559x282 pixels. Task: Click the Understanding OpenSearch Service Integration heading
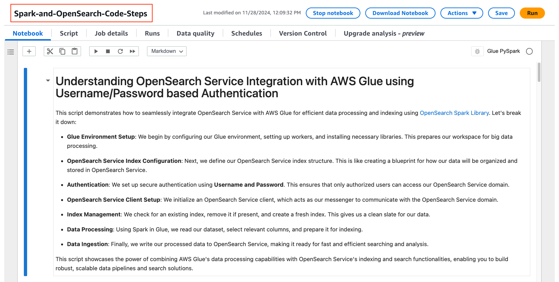[235, 87]
